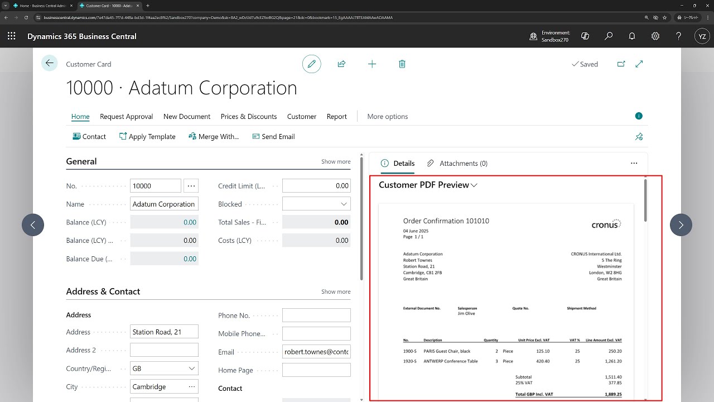Switch to the Attachments (0) tab
This screenshot has height=402, width=714.
point(457,164)
